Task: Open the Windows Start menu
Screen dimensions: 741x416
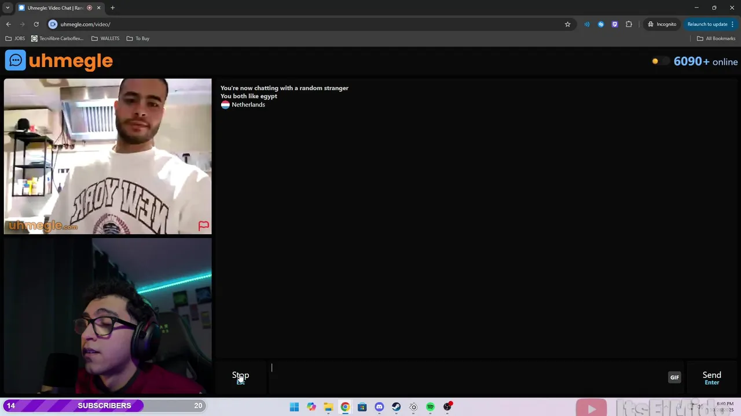Action: pos(294,407)
